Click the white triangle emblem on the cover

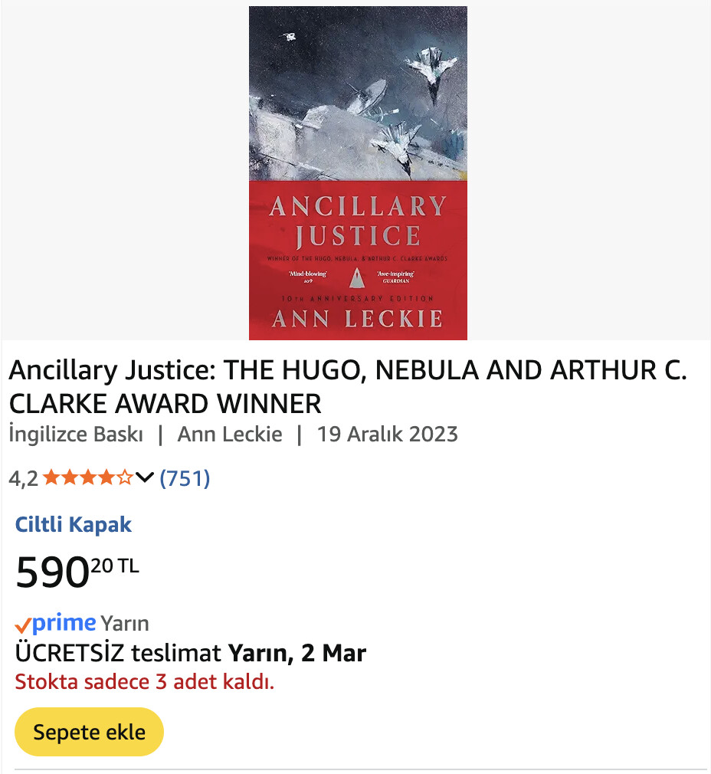pyautogui.click(x=357, y=278)
